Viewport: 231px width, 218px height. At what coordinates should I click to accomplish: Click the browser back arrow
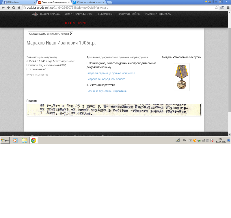(3, 7)
